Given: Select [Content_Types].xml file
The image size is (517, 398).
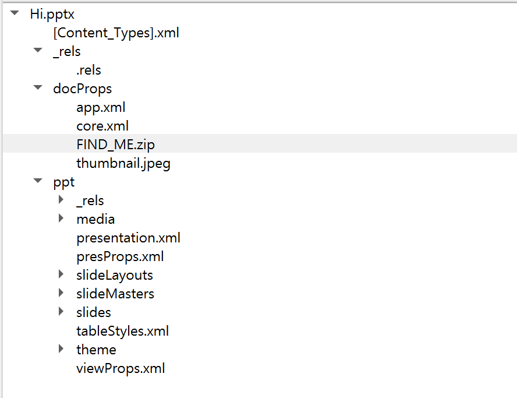Looking at the screenshot, I should coord(116,33).
